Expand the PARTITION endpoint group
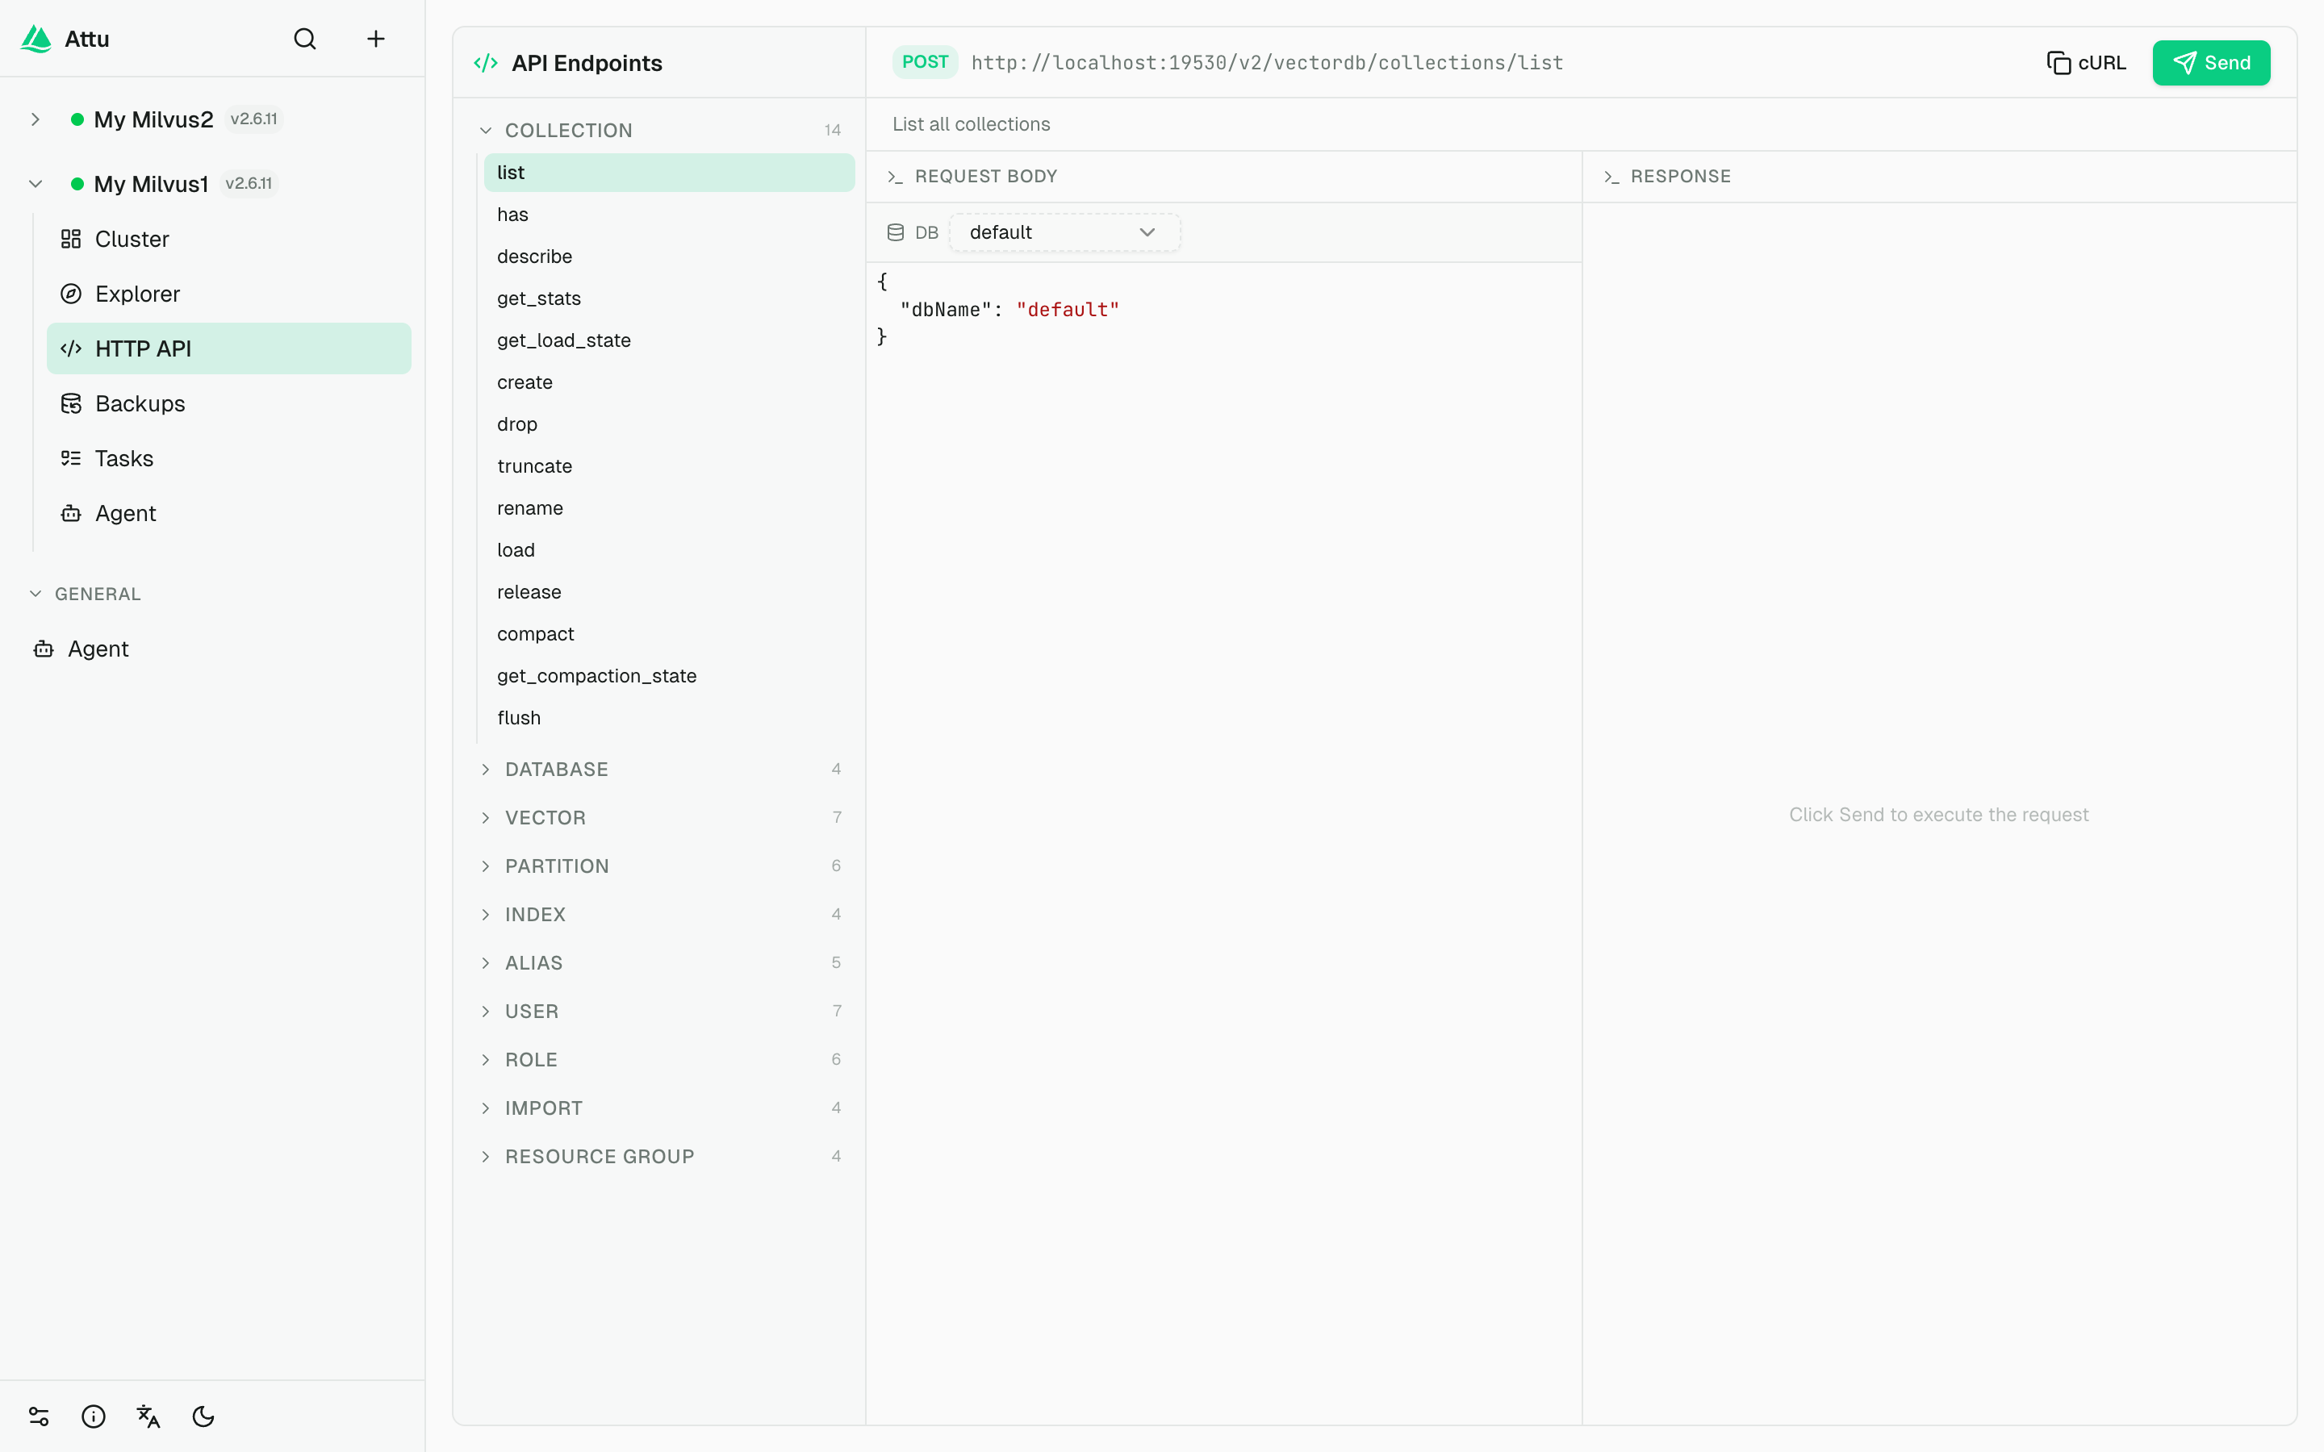This screenshot has height=1452, width=2324. tap(486, 866)
